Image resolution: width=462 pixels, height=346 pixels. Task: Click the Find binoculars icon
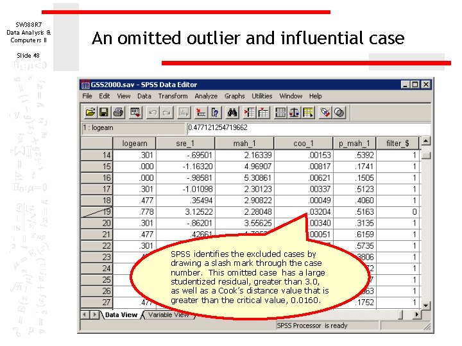232,112
